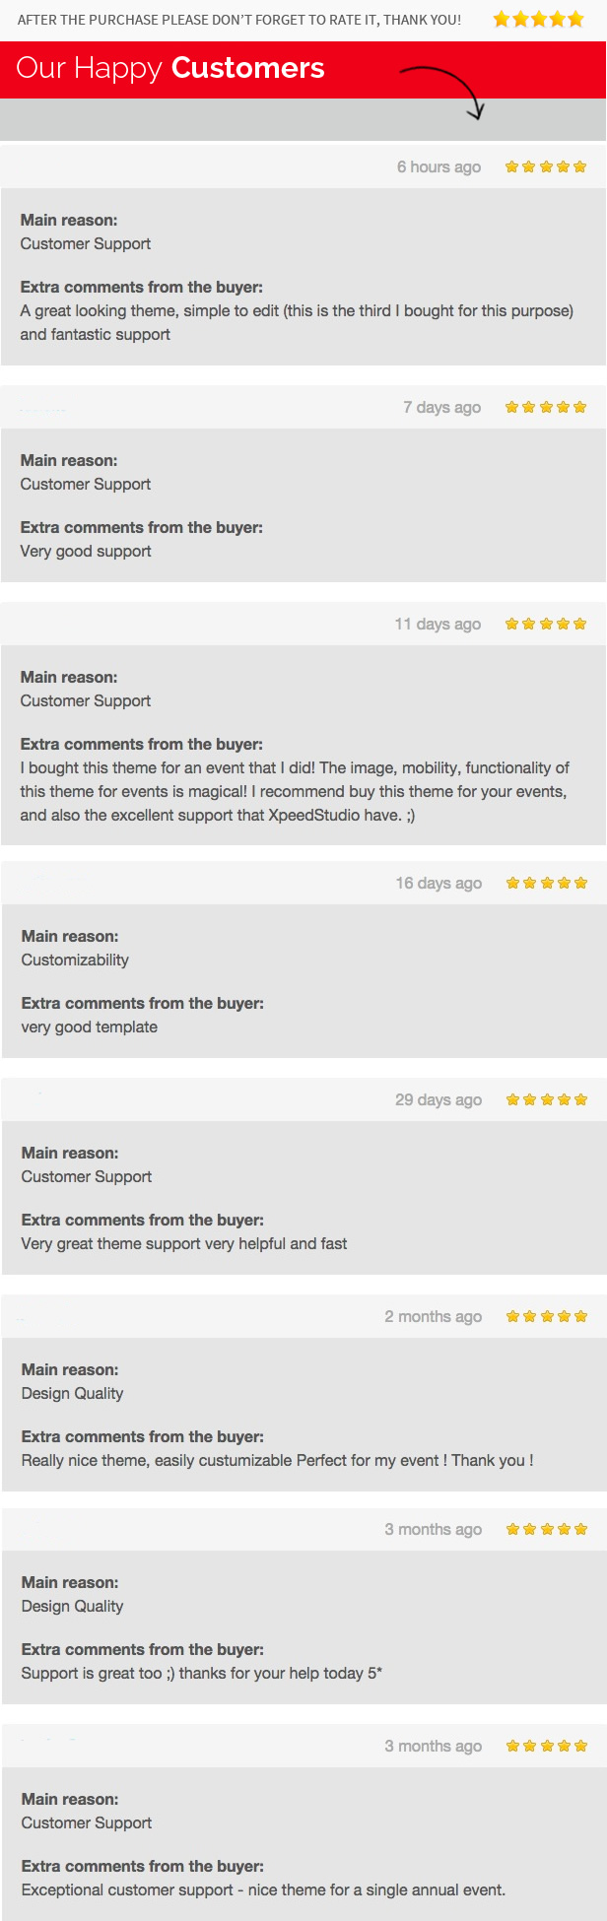Click the stars beside "29 days ago"

(x=547, y=1099)
